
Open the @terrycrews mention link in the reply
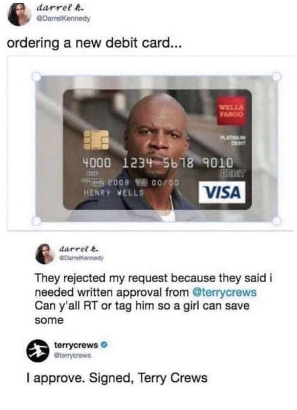pyautogui.click(x=224, y=292)
